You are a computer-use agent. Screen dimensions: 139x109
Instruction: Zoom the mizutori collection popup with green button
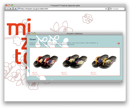coord(34,33)
